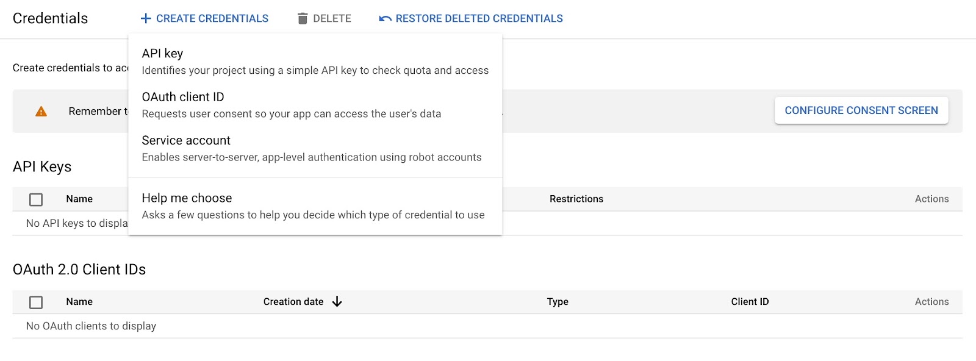Sort by the Creation date column
Screen dimensions: 976x361
click(293, 301)
